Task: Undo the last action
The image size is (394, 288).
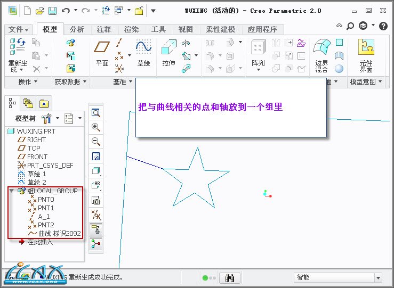Action: (x=66, y=11)
